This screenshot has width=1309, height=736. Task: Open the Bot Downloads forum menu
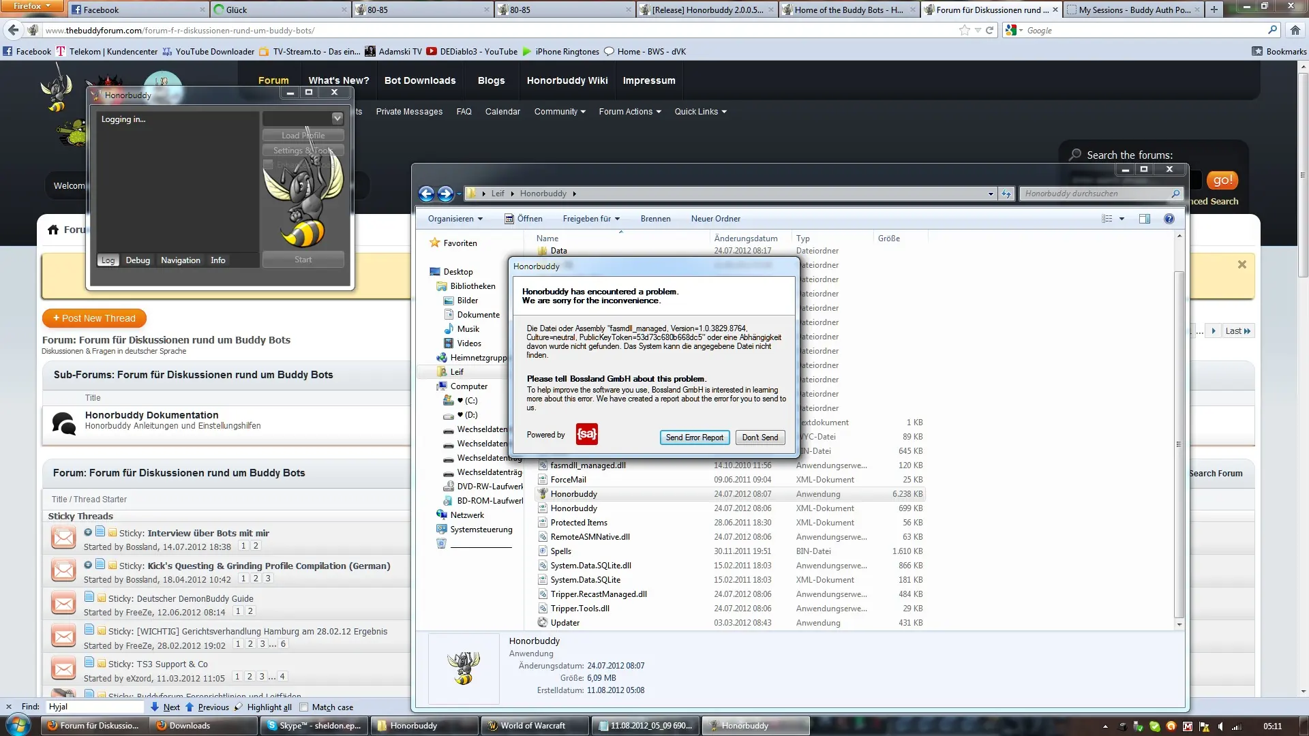420,80
